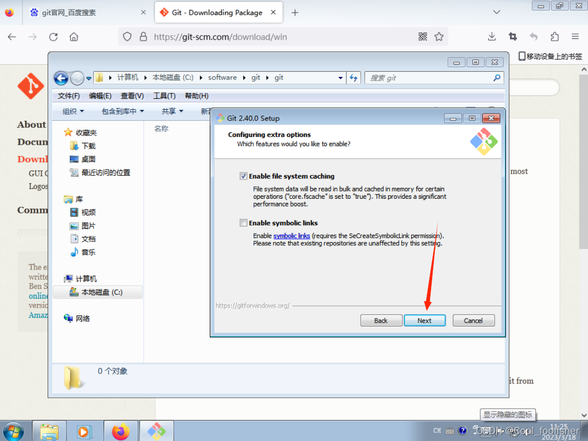Open Firefox list all tabs chevron
Screen dimensions: 588x441
(x=496, y=12)
